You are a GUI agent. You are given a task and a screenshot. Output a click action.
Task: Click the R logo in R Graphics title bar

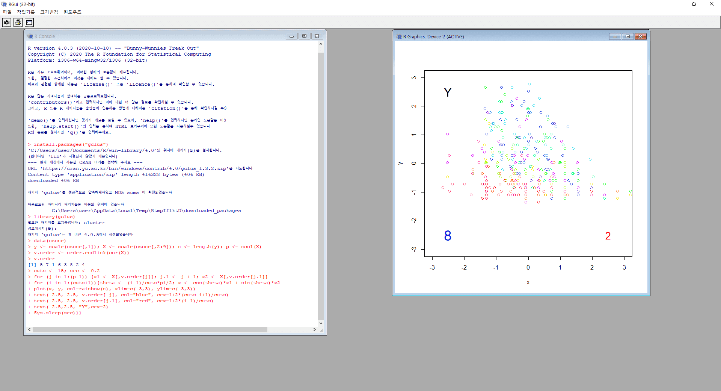tap(399, 36)
